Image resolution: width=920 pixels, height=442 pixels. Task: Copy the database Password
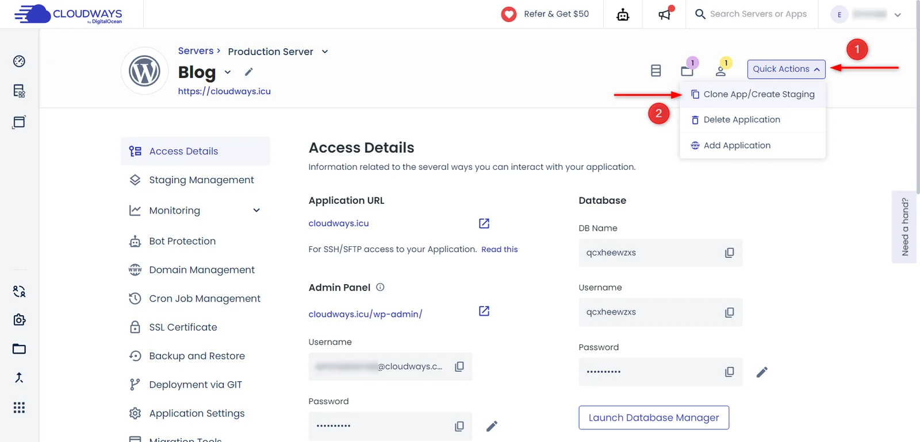[x=729, y=372]
